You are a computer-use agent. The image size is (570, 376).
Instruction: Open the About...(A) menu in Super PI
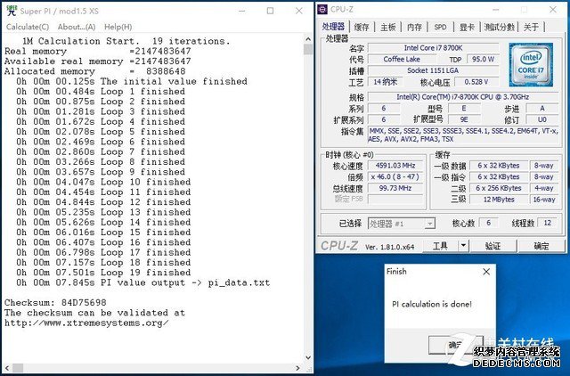[x=77, y=27]
